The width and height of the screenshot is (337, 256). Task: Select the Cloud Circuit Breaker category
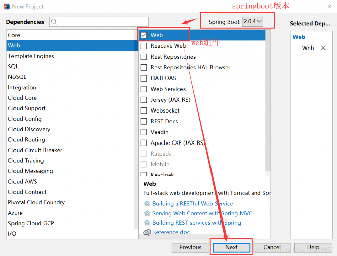pos(70,150)
